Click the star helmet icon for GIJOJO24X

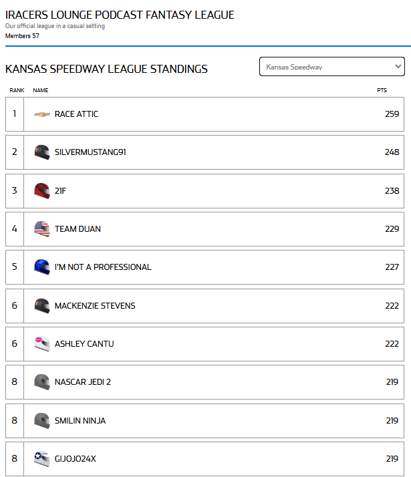pos(42,458)
